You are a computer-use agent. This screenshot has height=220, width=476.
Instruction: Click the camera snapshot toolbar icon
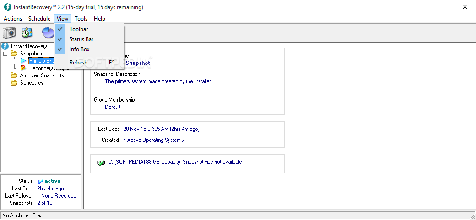point(9,32)
